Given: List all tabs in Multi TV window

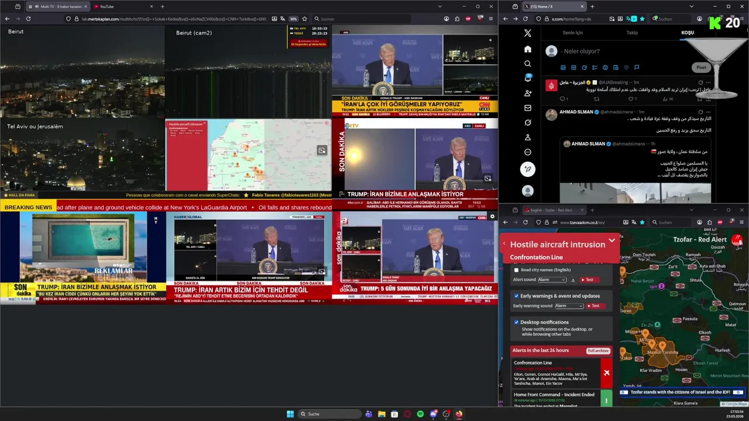Looking at the screenshot, I should tap(440, 6).
